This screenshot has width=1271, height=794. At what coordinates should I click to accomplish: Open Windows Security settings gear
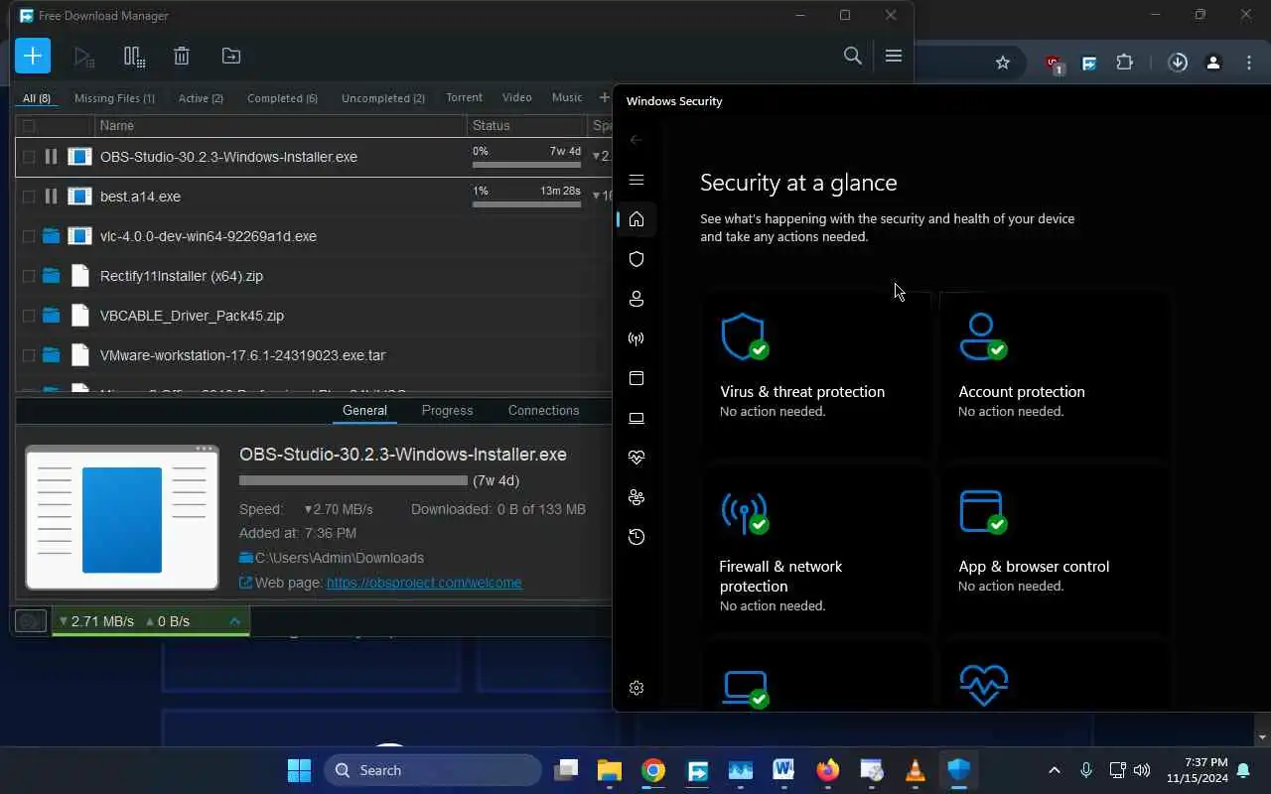tap(636, 688)
